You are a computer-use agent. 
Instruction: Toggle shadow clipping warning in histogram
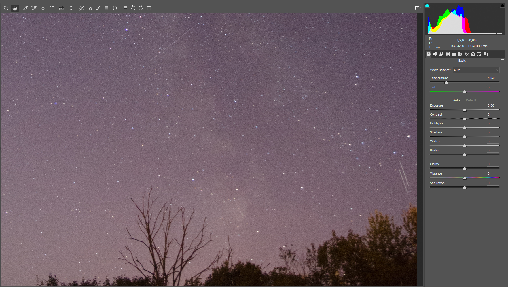pos(427,5)
